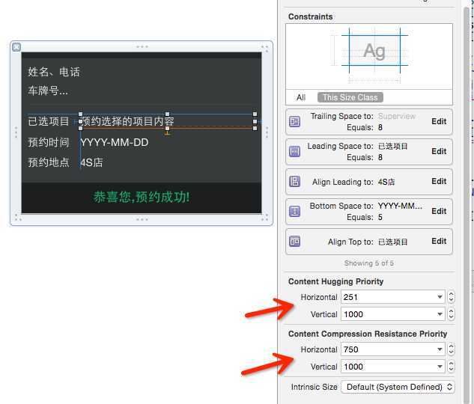Screen dimensions: 474x404
Task: Click the Showing 5 of 5 text
Action: (369, 263)
